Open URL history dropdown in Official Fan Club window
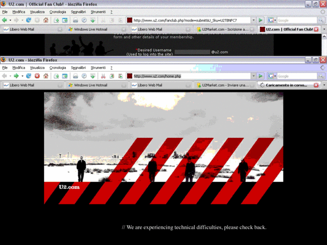The width and height of the screenshot is (327, 245). pos(253,20)
